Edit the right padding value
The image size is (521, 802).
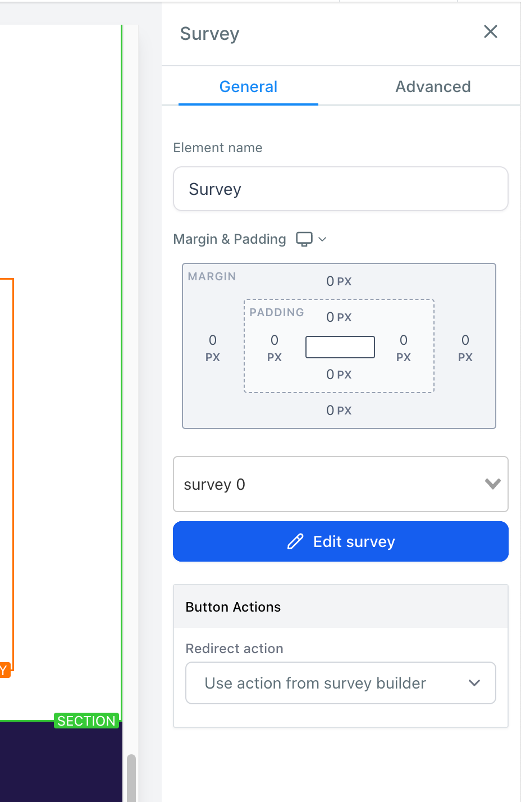point(403,348)
